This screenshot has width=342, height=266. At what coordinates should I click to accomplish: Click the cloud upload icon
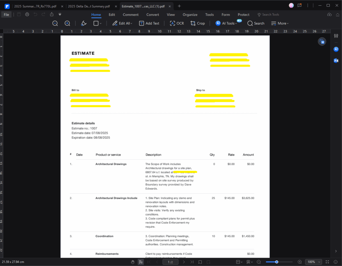pos(329,15)
